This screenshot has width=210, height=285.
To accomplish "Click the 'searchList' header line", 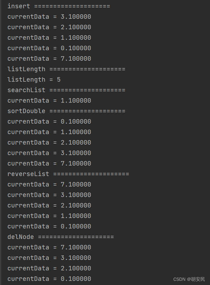I will [66, 90].
